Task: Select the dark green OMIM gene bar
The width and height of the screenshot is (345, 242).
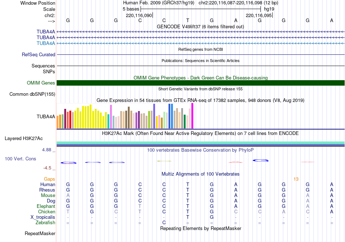Action: point(200,83)
